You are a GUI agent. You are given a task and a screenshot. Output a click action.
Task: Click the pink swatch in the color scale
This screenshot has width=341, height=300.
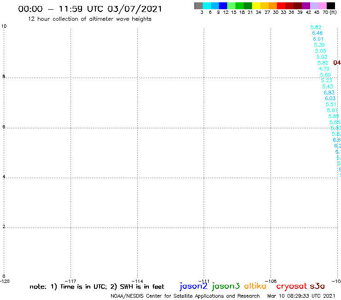pyautogui.click(x=322, y=6)
